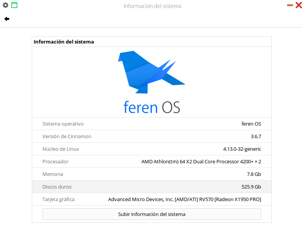Click the AMD Athlon processor value text
This screenshot has width=302, height=232.
pos(201,161)
